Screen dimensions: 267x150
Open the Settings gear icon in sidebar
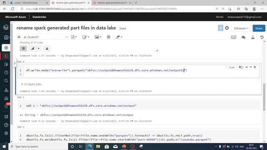(x=6, y=133)
